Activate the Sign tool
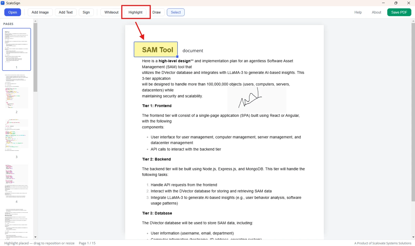 [86, 12]
